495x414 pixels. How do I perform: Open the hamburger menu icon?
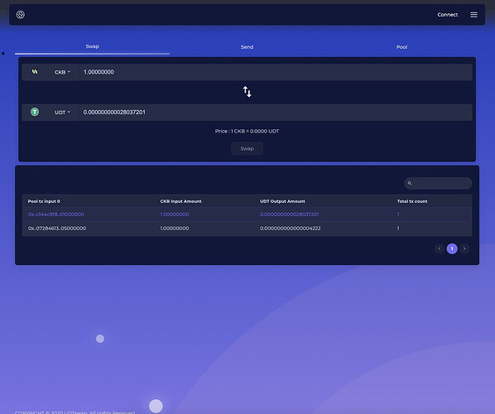(473, 15)
